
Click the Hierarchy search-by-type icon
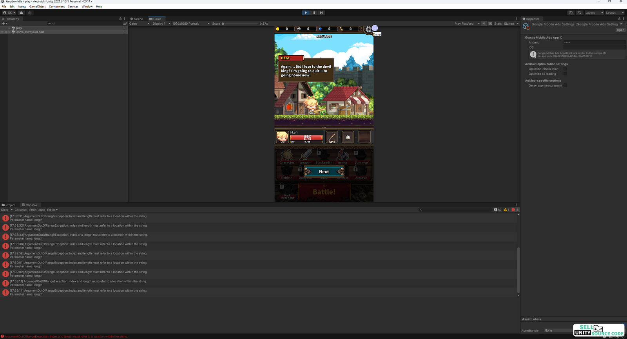125,23
